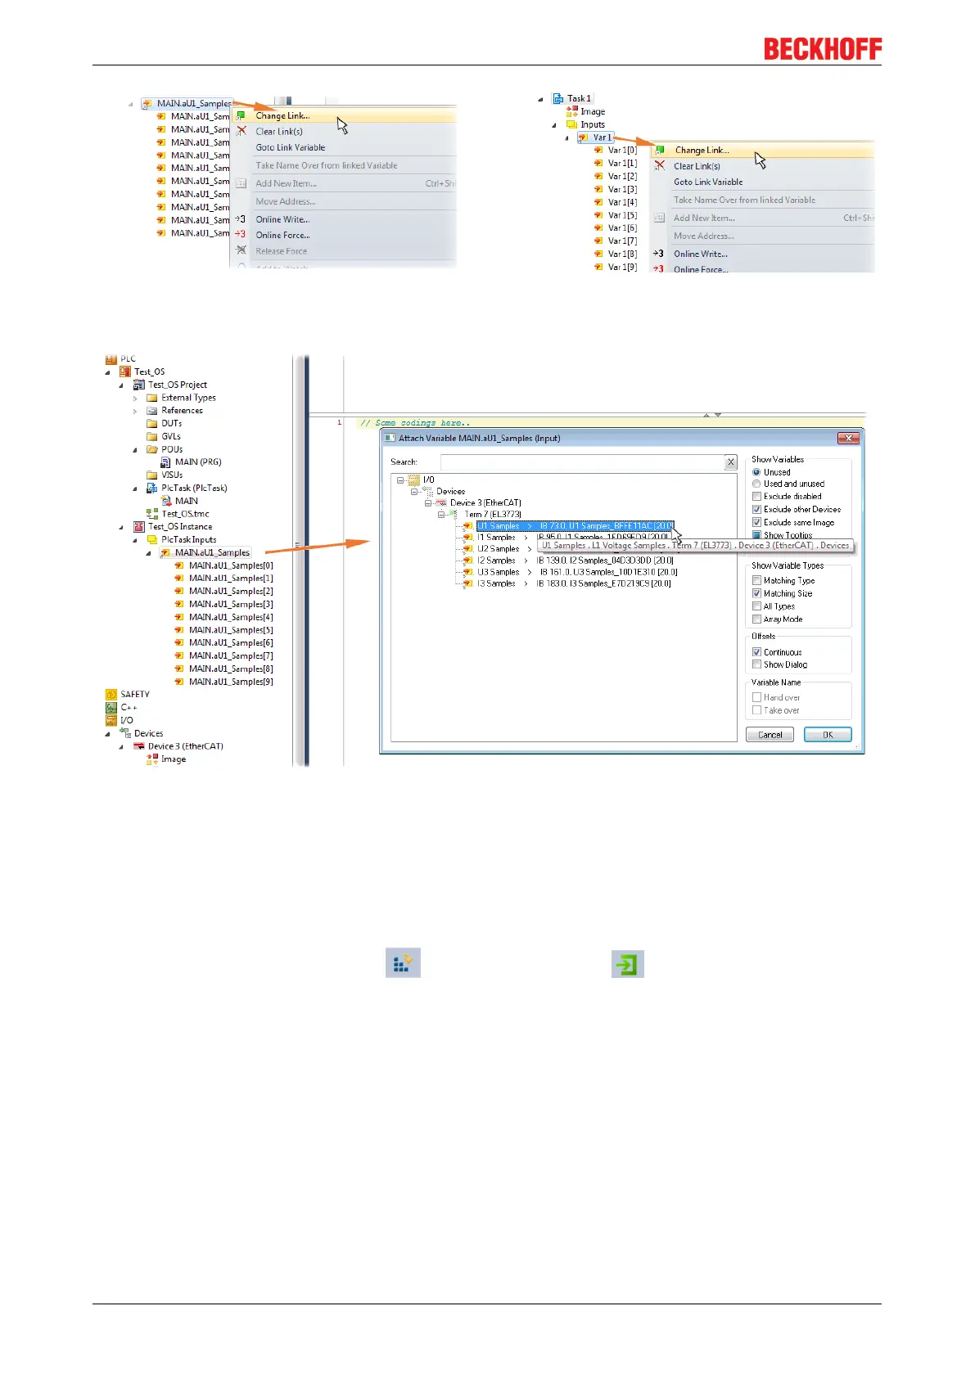Click the BECKHOFF logo
975x1378 pixels.
tap(823, 49)
